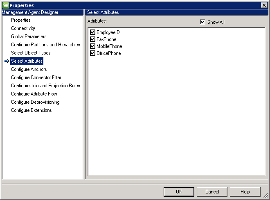Open the Configure Extensions page
270x200 pixels.
click(x=32, y=110)
